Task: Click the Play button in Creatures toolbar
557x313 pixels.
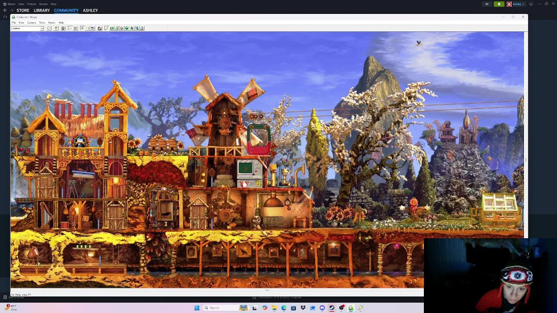Action: click(x=70, y=28)
